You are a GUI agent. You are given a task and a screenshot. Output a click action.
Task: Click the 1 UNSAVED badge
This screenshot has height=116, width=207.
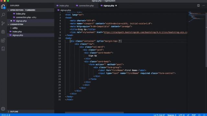30,10
